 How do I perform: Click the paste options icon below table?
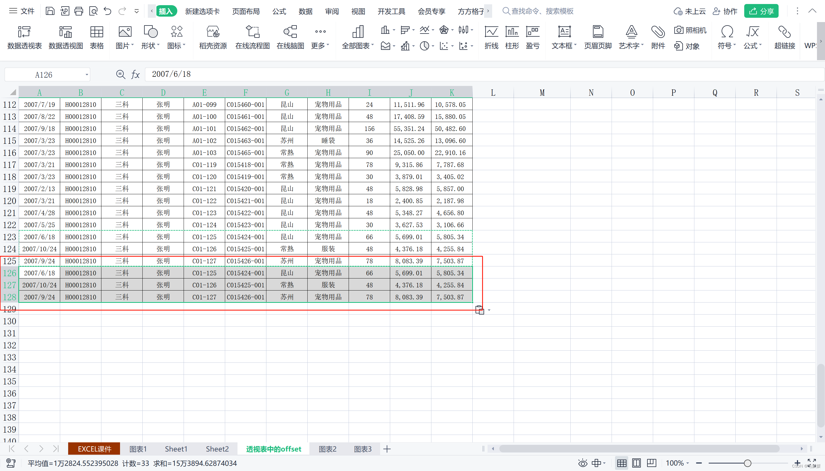coord(480,310)
